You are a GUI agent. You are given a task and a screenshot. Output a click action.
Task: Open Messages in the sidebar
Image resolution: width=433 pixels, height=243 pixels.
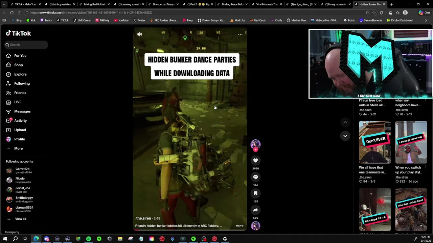pos(22,111)
